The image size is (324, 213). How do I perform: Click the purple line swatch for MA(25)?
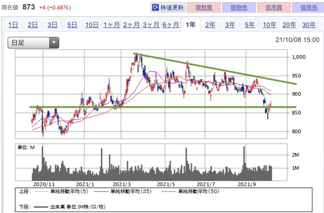pyautogui.click(x=101, y=191)
